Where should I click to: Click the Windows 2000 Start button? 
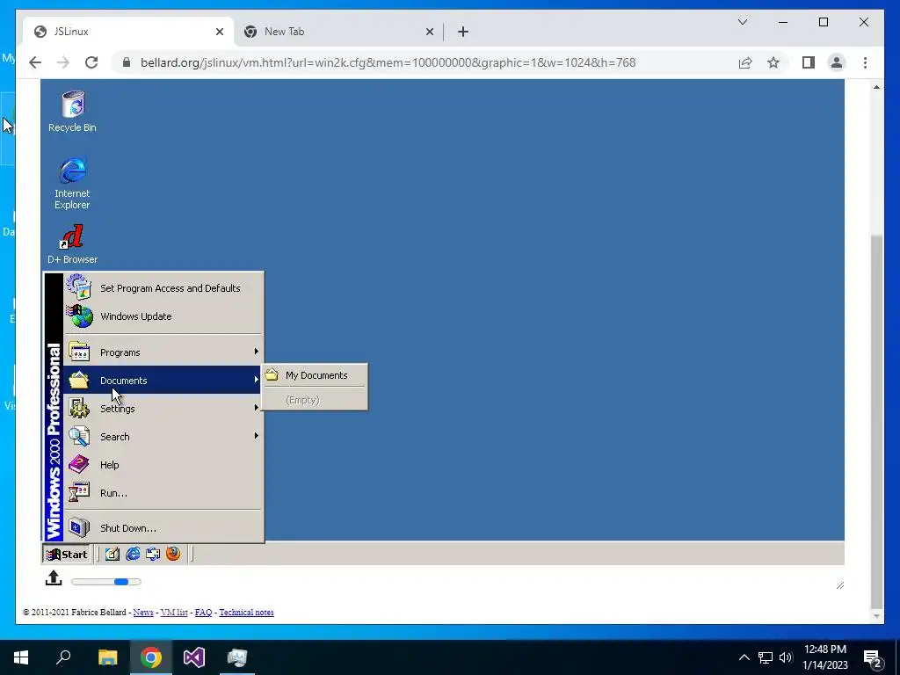click(67, 554)
